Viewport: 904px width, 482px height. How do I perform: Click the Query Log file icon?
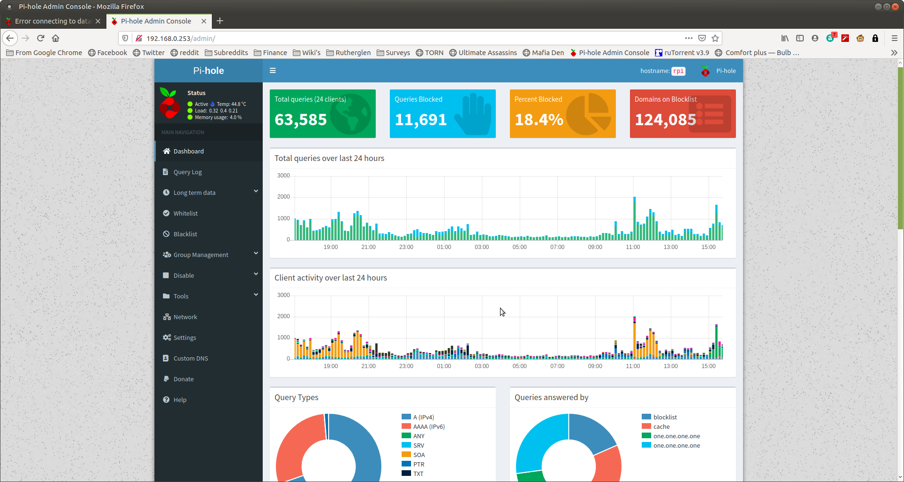point(166,172)
